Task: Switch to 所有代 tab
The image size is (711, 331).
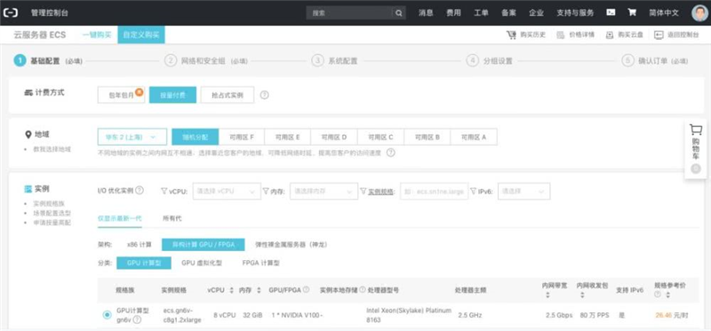Action: click(172, 218)
